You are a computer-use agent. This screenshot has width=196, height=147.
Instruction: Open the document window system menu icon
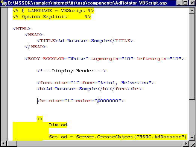(x=4, y=3)
